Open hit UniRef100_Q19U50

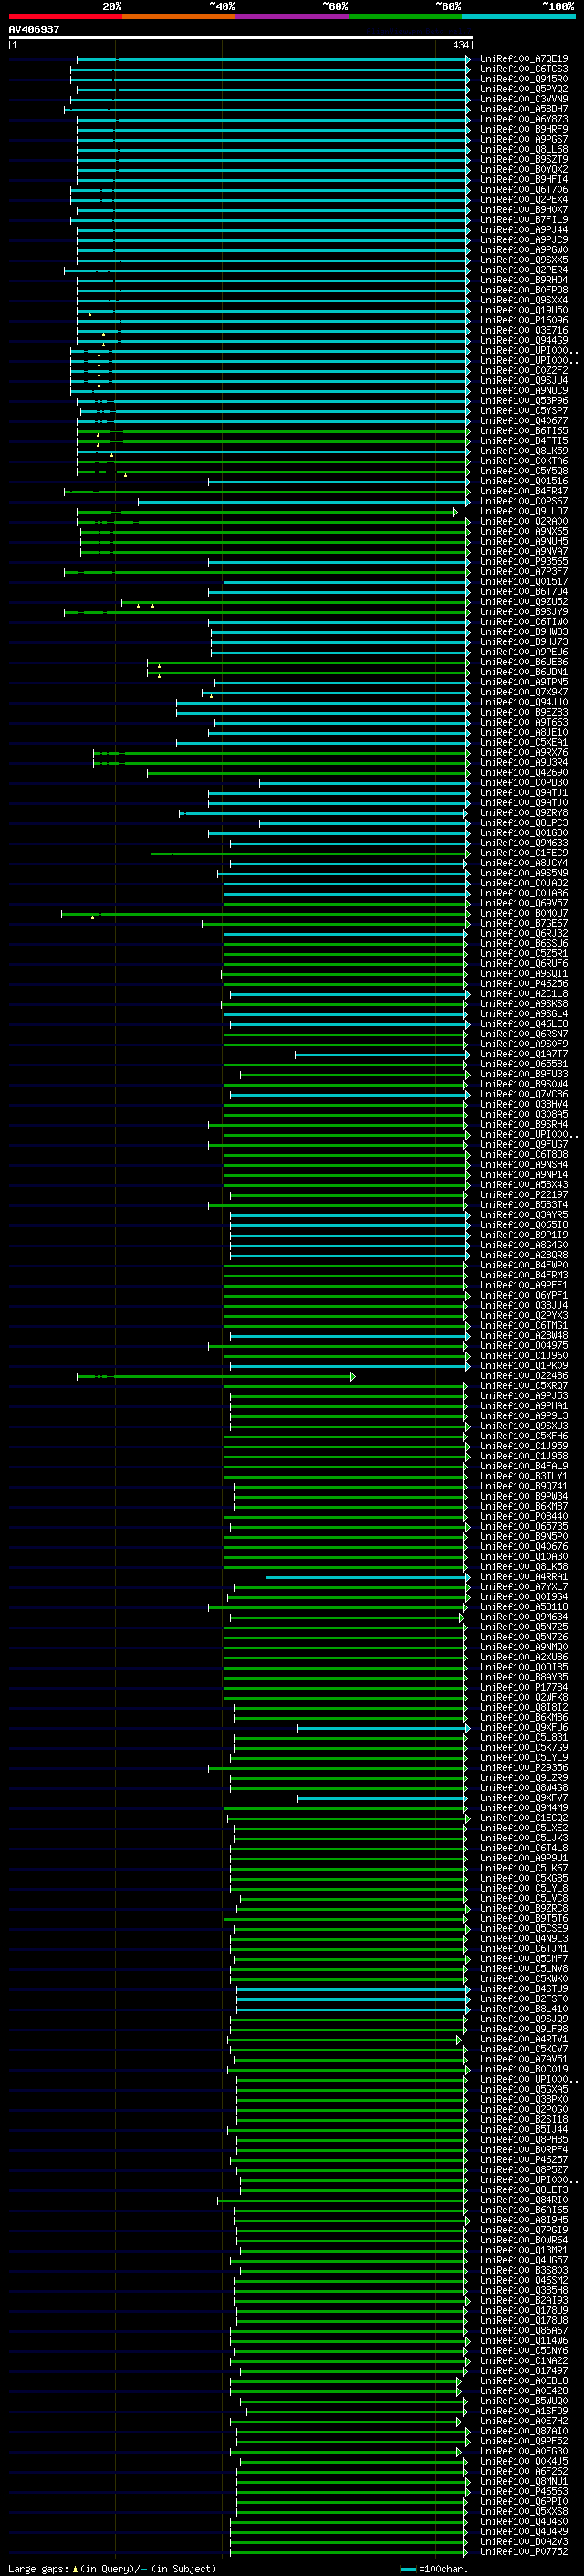click(x=523, y=310)
